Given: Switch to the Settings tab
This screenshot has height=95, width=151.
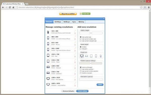Looking at the screenshot, I should [x=58, y=22].
